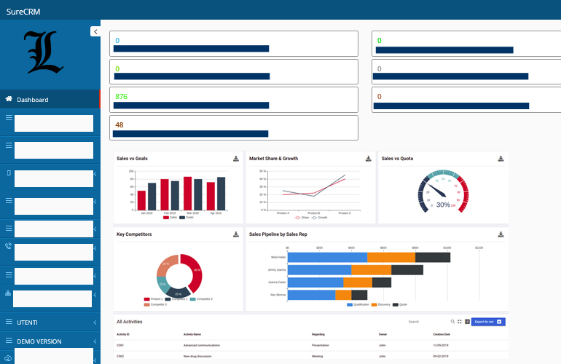Viewport: 561px width, 364px height.
Task: Sort table by Creation Date column header
Action: pyautogui.click(x=442, y=334)
